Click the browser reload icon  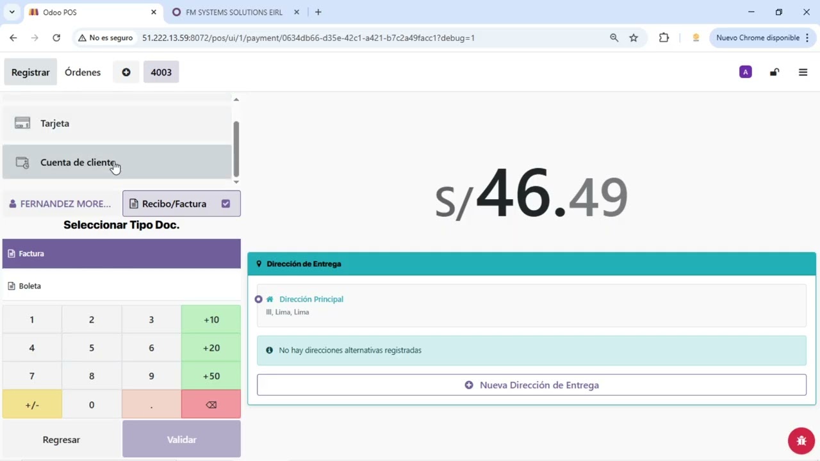(56, 38)
